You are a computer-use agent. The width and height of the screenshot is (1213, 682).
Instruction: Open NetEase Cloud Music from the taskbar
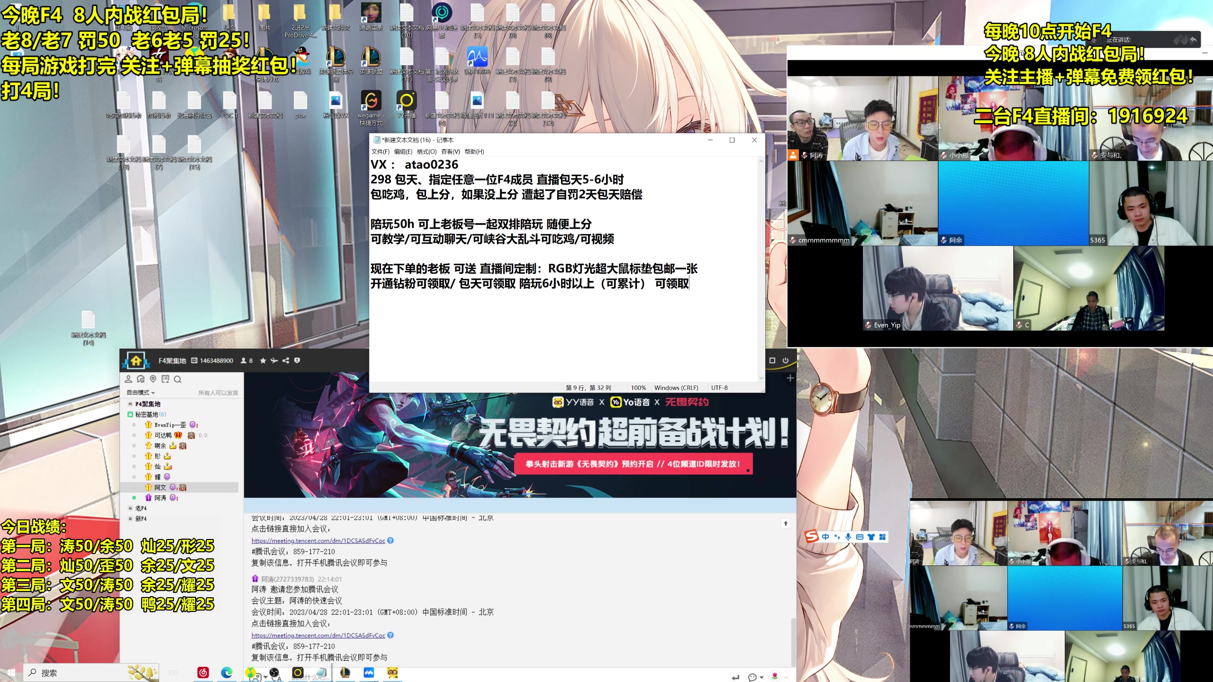tap(203, 673)
